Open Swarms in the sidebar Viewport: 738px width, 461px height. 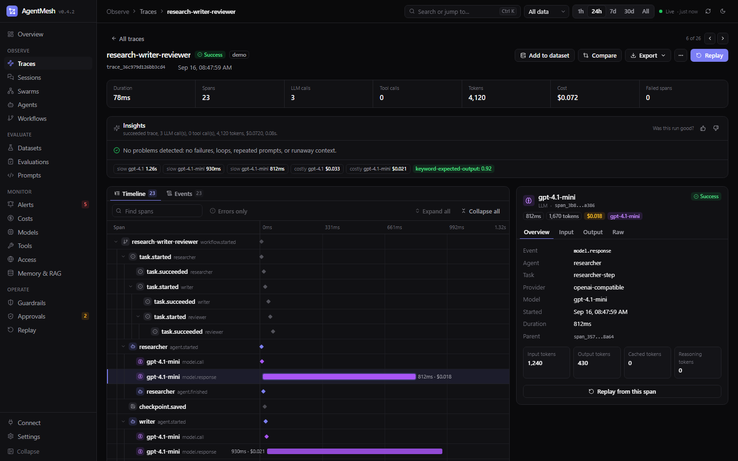pyautogui.click(x=48, y=91)
